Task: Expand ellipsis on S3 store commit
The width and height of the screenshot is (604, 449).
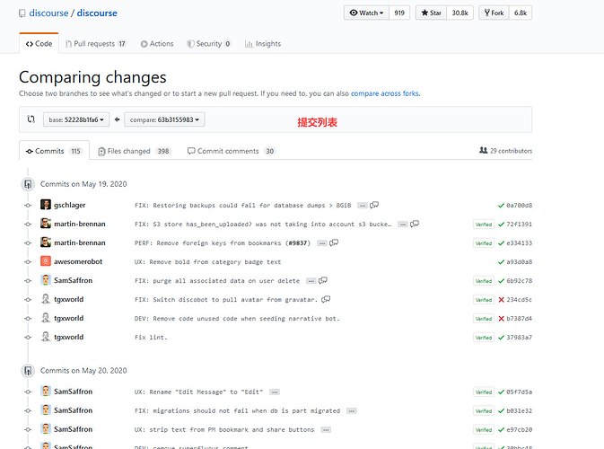Action: 403,224
